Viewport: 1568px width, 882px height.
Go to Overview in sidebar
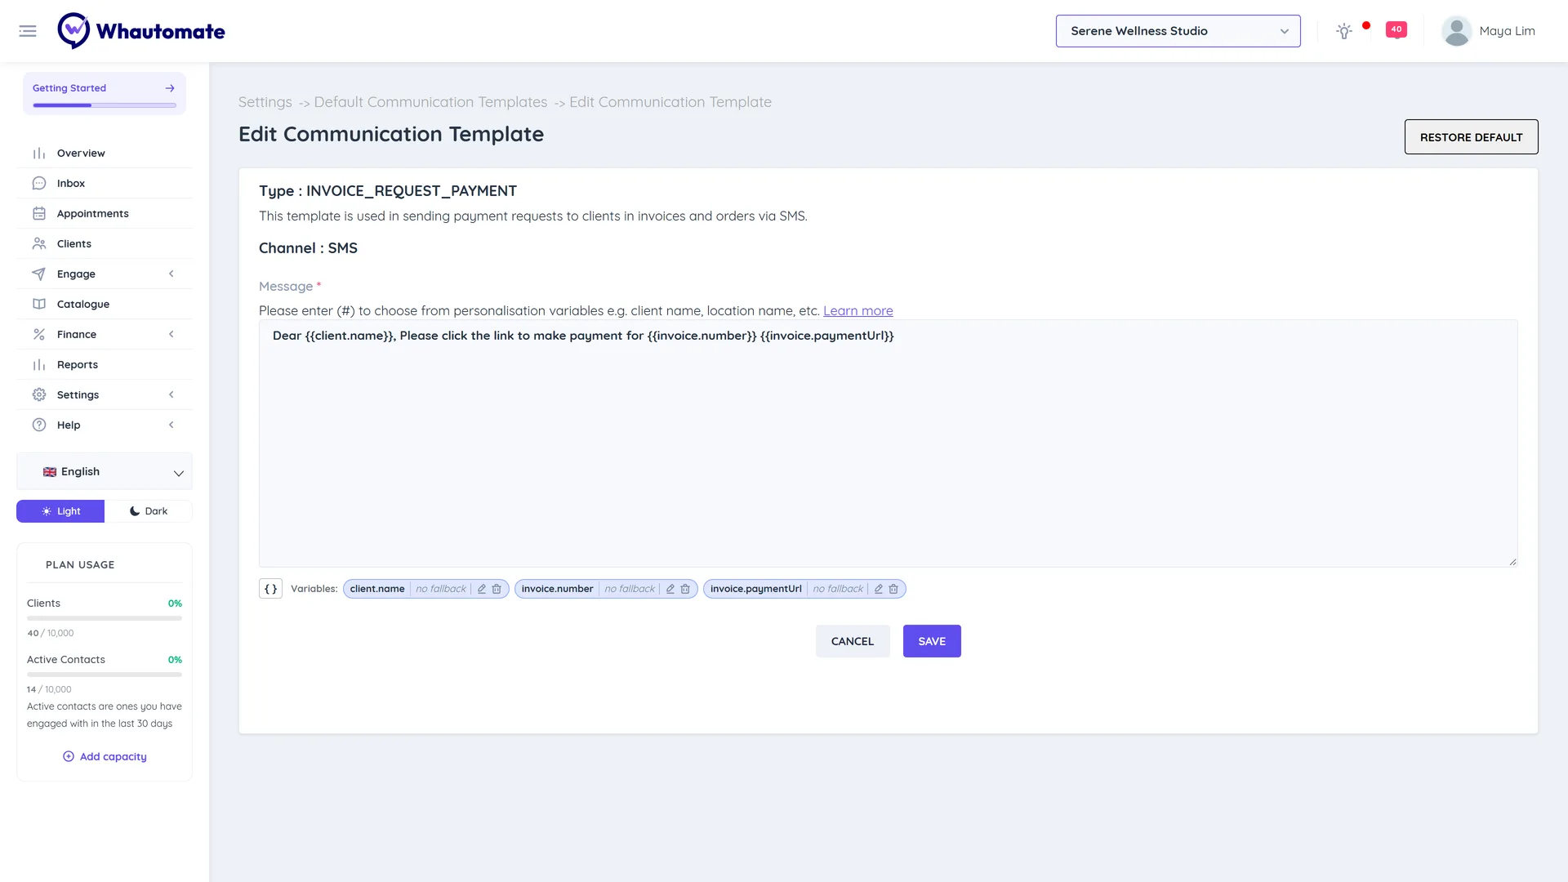pos(105,153)
